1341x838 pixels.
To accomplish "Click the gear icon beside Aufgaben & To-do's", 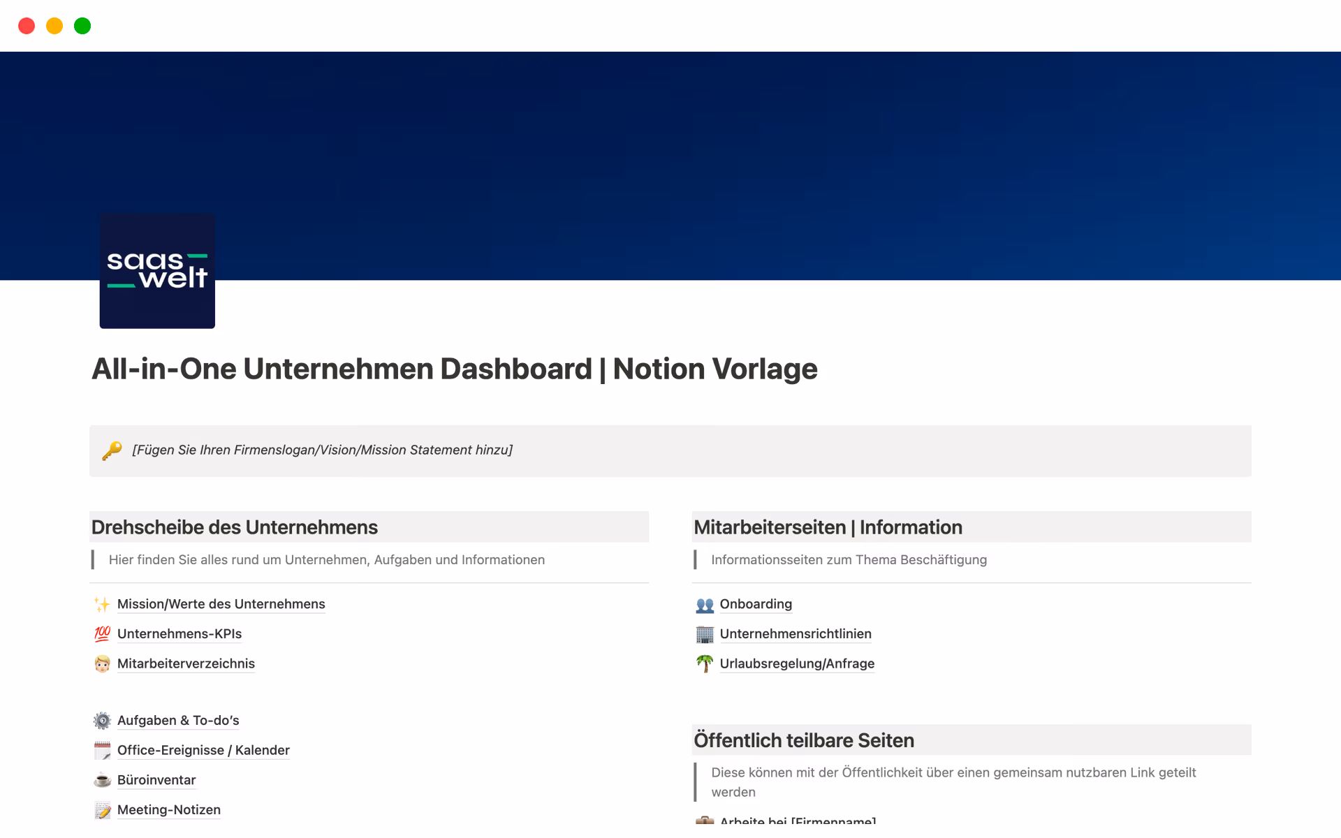I will tap(102, 721).
